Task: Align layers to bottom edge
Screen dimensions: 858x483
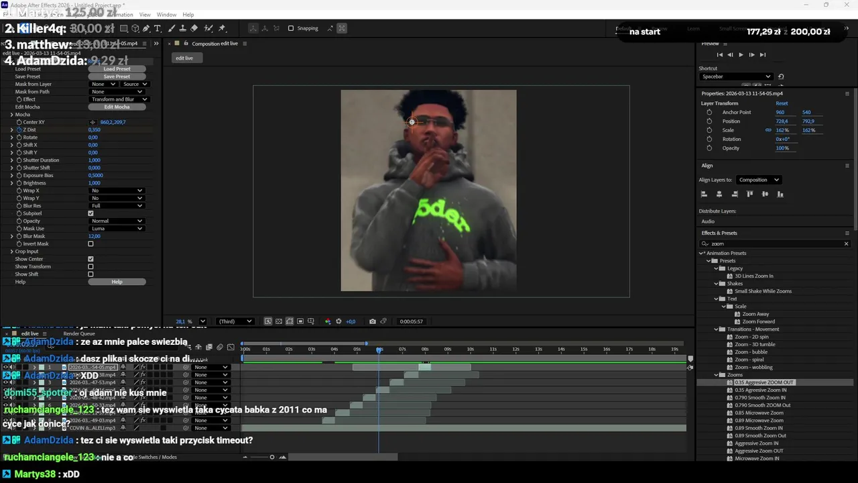Action: pyautogui.click(x=780, y=194)
